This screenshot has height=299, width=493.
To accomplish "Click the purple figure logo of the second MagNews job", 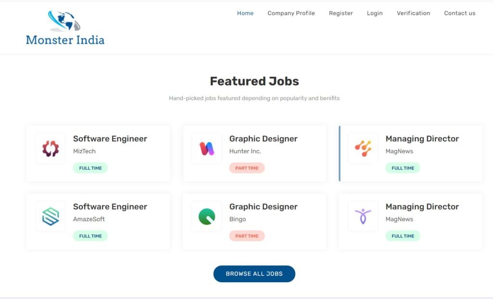I will click(363, 216).
